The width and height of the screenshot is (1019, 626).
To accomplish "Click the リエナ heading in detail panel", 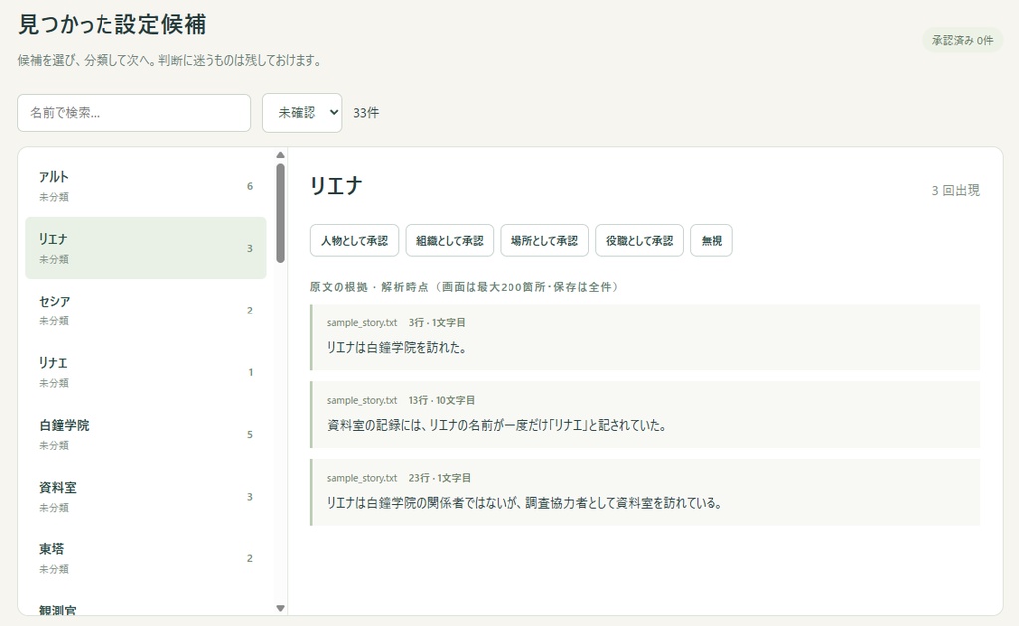I will click(x=336, y=186).
